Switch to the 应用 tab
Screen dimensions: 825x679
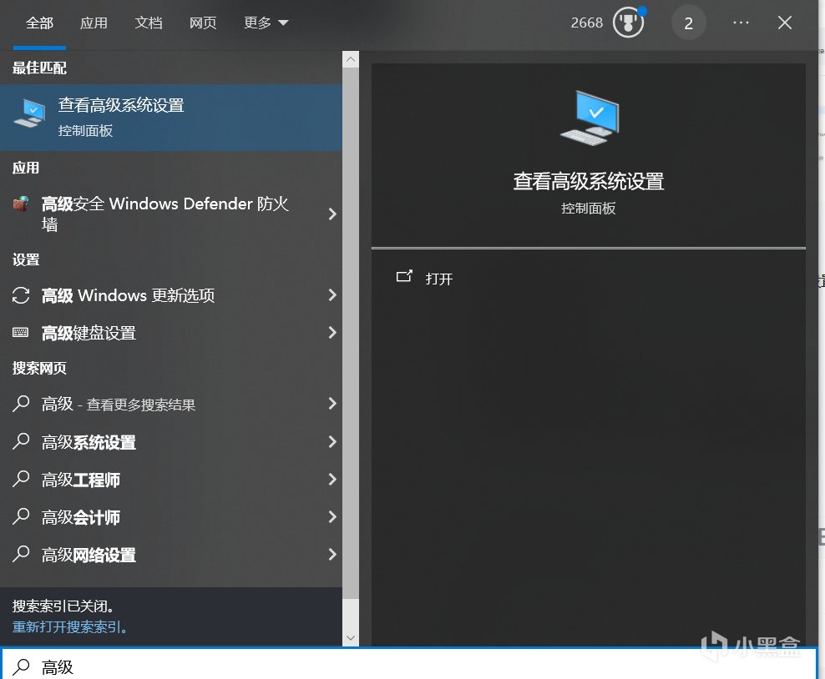pyautogui.click(x=94, y=23)
